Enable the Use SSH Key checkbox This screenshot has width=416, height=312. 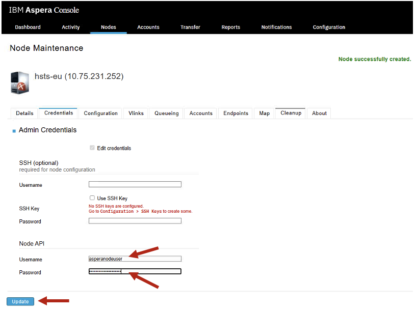(92, 198)
